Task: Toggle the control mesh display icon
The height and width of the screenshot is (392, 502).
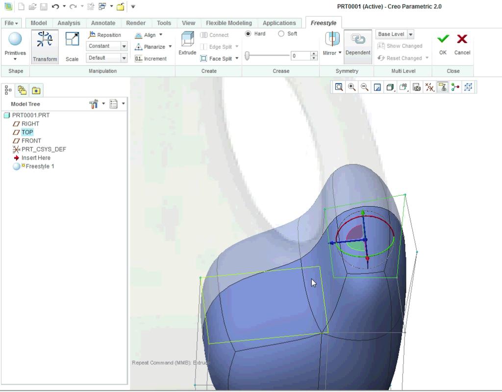Action: pos(468,87)
